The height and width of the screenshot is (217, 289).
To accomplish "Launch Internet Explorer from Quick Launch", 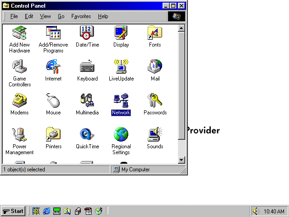I will pyautogui.click(x=47, y=211).
